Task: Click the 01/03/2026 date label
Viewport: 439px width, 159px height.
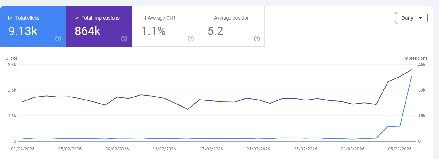Action: click(x=352, y=149)
